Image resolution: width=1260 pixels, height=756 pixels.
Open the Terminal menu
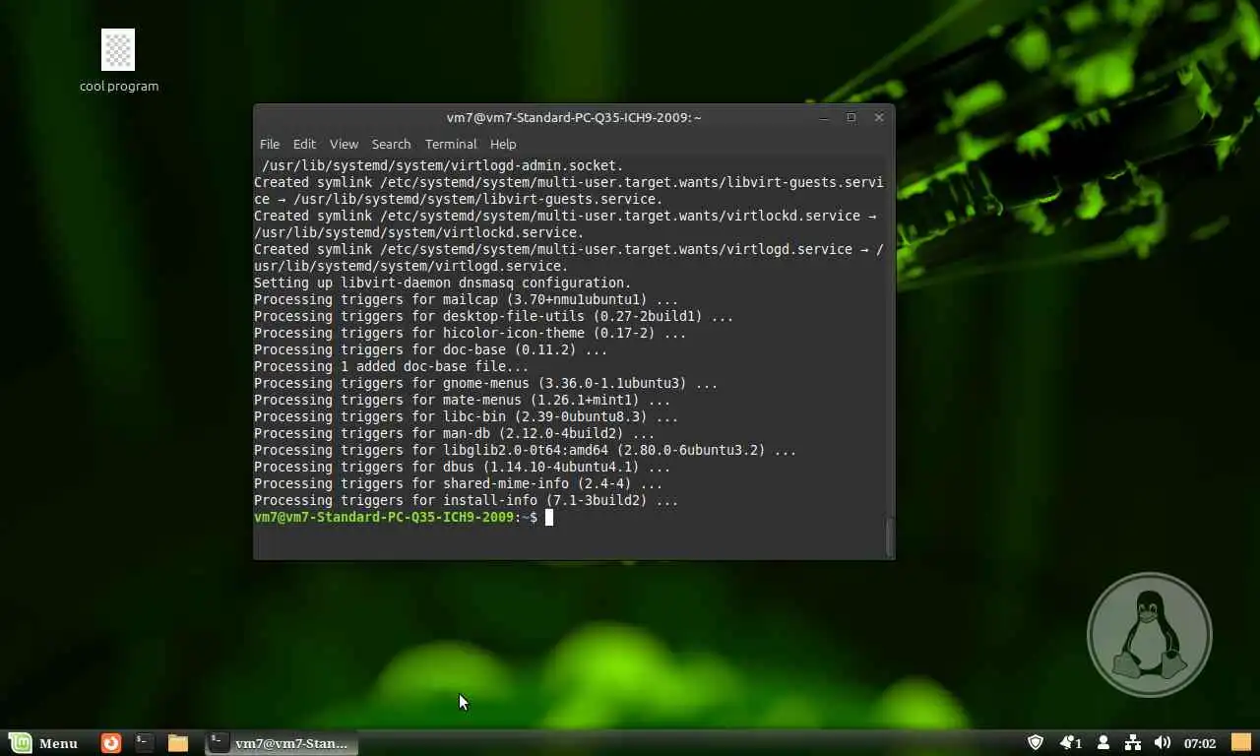point(451,144)
